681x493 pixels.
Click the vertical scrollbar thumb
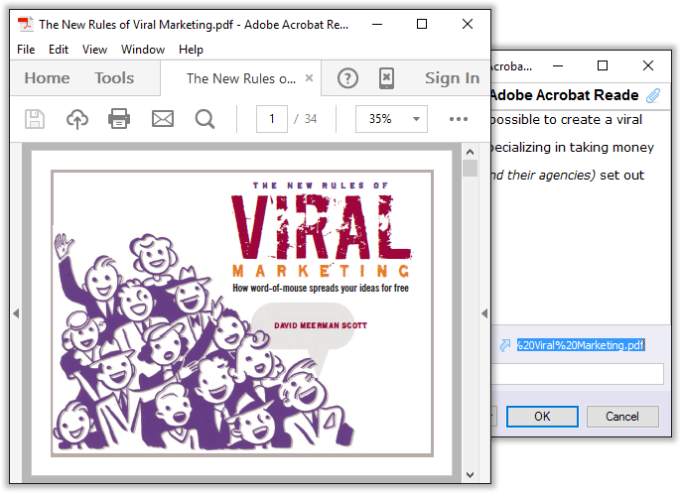coord(470,168)
